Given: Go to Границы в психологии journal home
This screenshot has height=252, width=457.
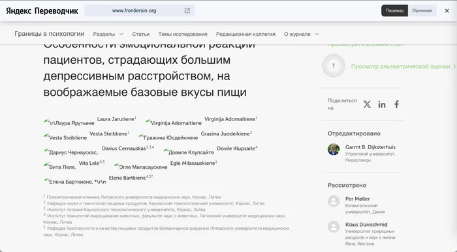Looking at the screenshot, I should coord(50,34).
